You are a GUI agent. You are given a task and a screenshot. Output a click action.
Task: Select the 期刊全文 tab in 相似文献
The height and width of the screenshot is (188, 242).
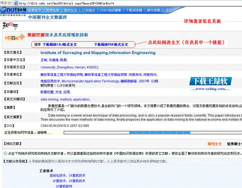215,144
